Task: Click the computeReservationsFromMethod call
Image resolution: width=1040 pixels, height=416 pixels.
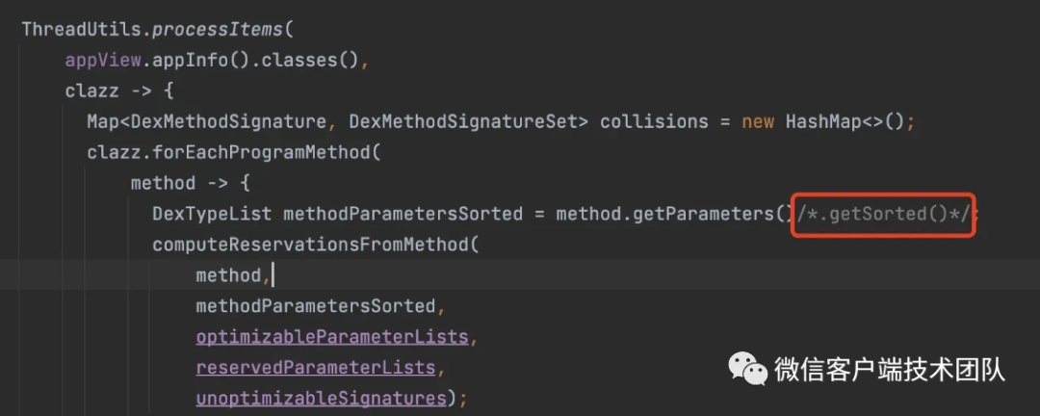Action: pos(310,245)
